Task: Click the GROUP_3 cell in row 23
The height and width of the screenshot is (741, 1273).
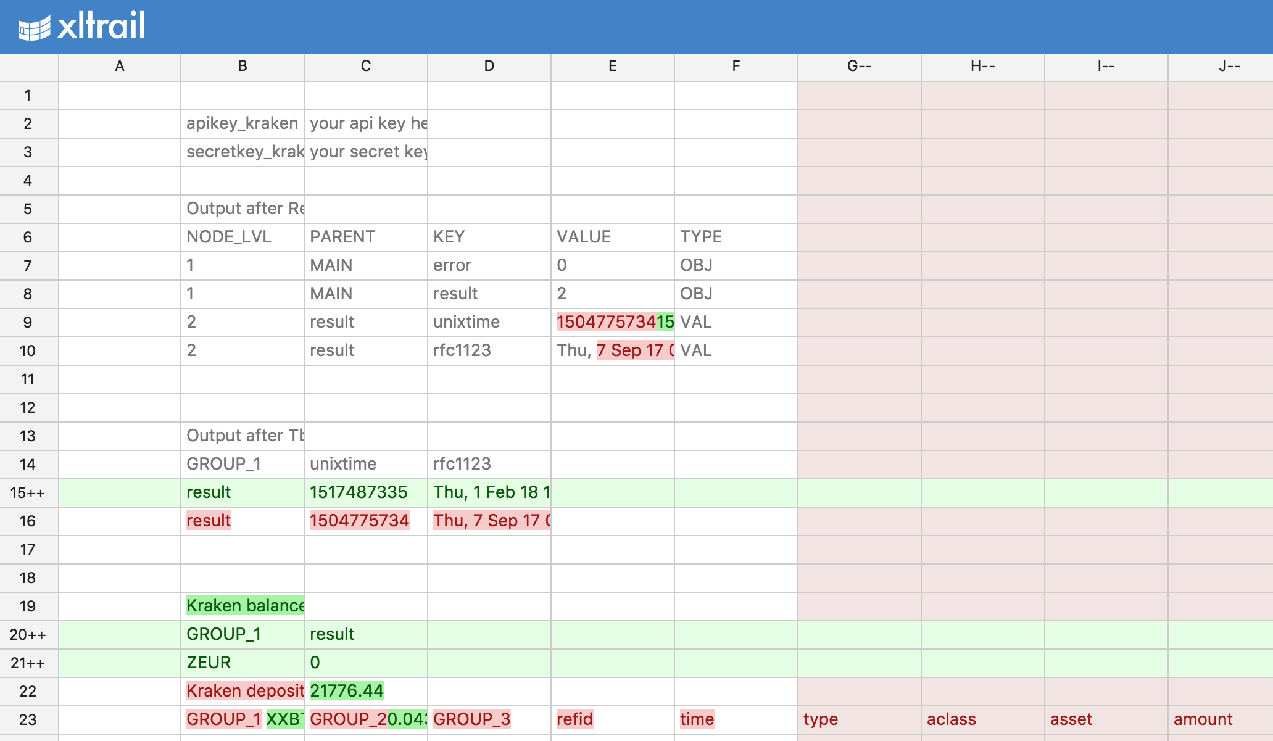Action: (x=489, y=720)
